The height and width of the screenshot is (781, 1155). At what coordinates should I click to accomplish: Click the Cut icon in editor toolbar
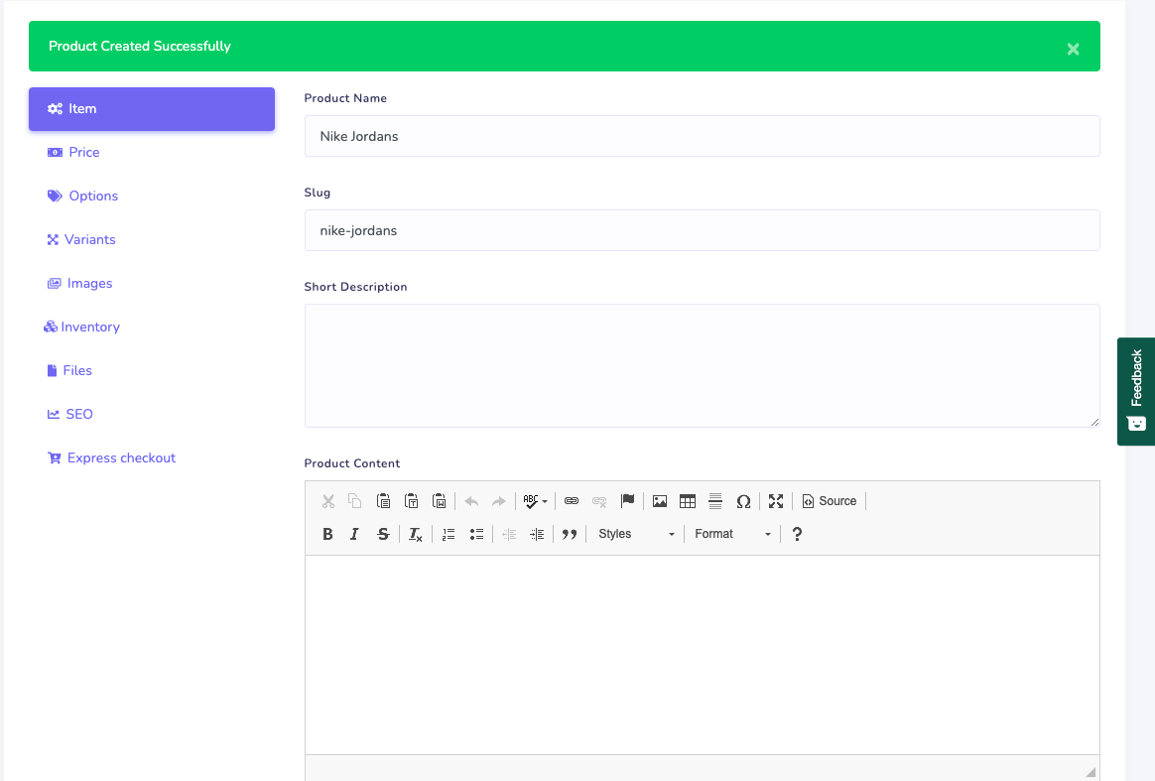pos(328,501)
